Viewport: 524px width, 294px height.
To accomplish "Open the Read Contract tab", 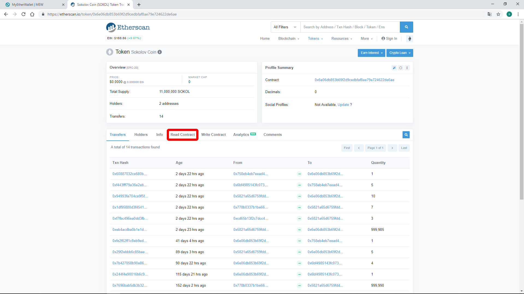I will coord(183,135).
